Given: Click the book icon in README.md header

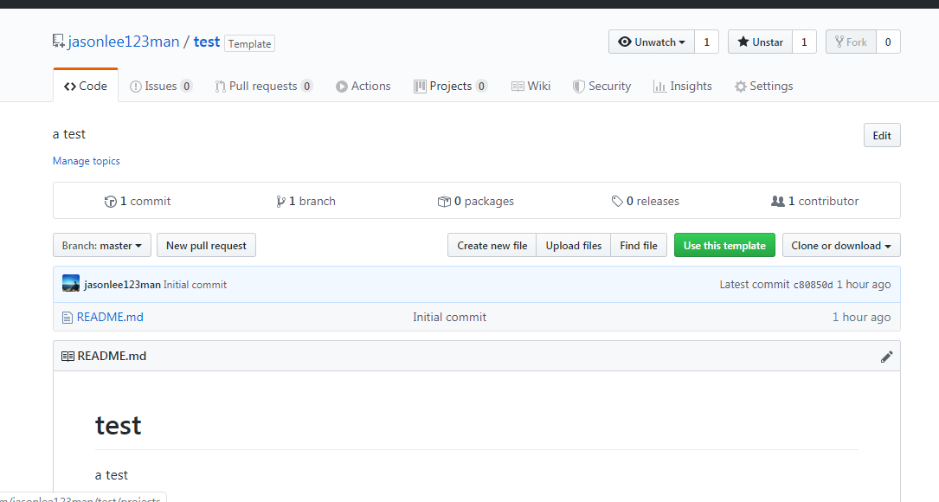Looking at the screenshot, I should [68, 356].
